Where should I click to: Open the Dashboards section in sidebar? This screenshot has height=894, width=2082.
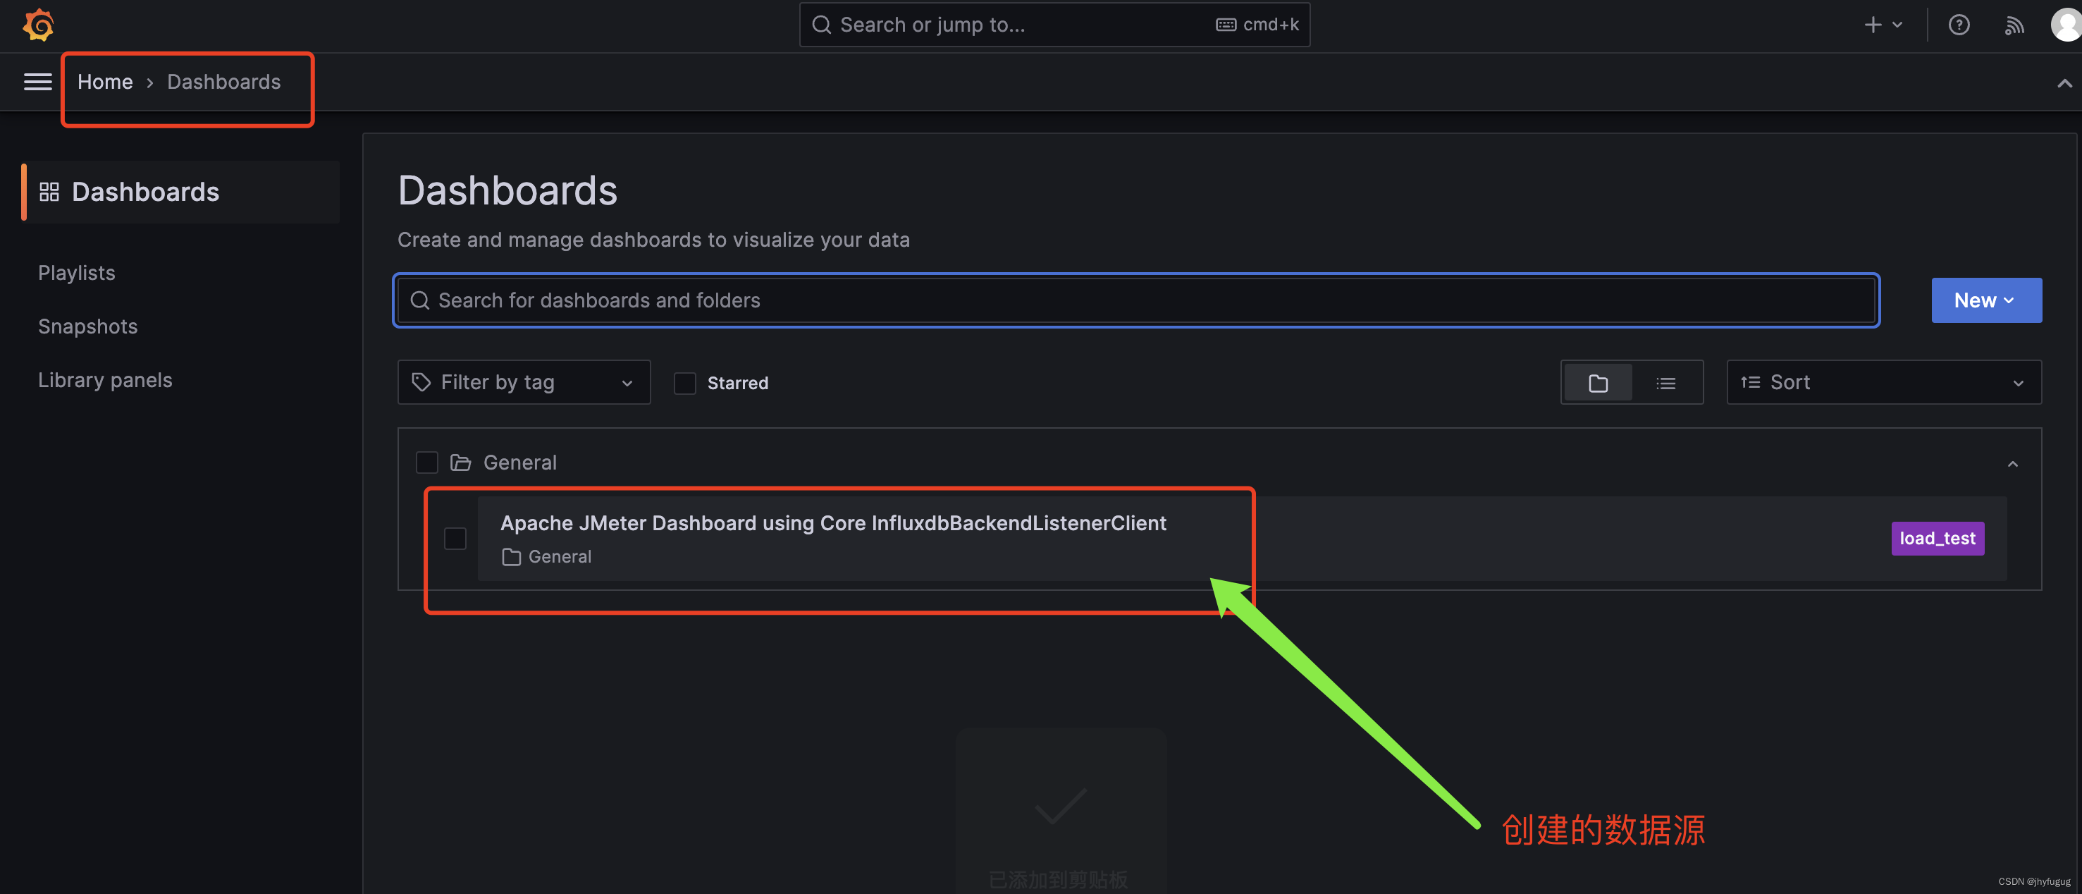pyautogui.click(x=145, y=192)
